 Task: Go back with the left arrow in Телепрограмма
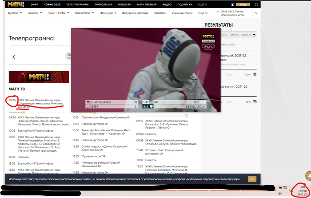(x=13, y=57)
